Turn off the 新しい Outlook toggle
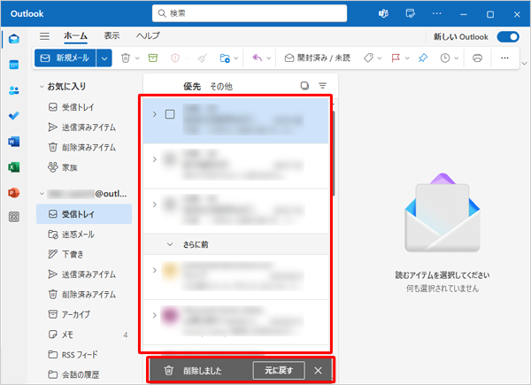This screenshot has width=531, height=385. pyautogui.click(x=508, y=37)
